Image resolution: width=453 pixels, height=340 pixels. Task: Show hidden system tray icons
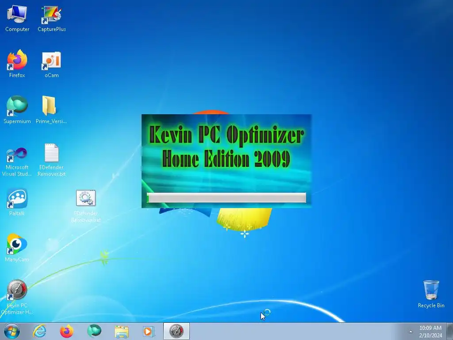pyautogui.click(x=411, y=332)
